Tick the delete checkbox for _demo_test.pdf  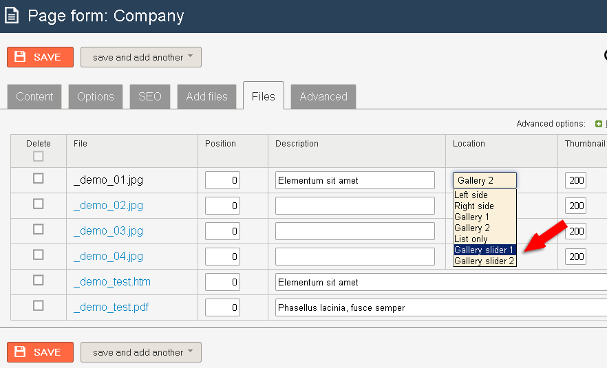[39, 305]
